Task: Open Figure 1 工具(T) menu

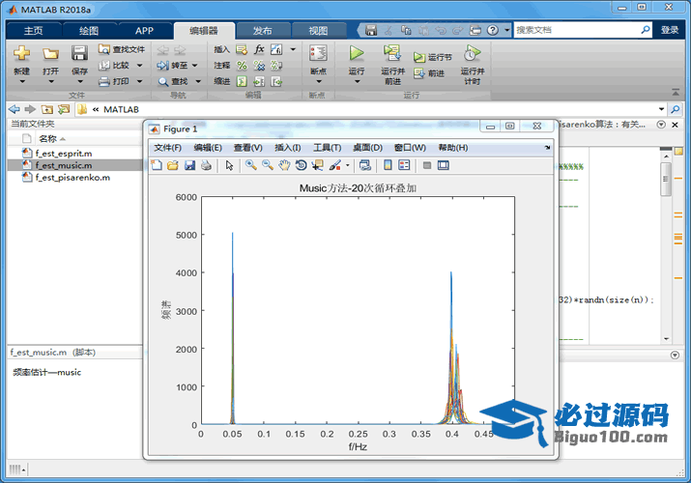Action: pyautogui.click(x=327, y=148)
